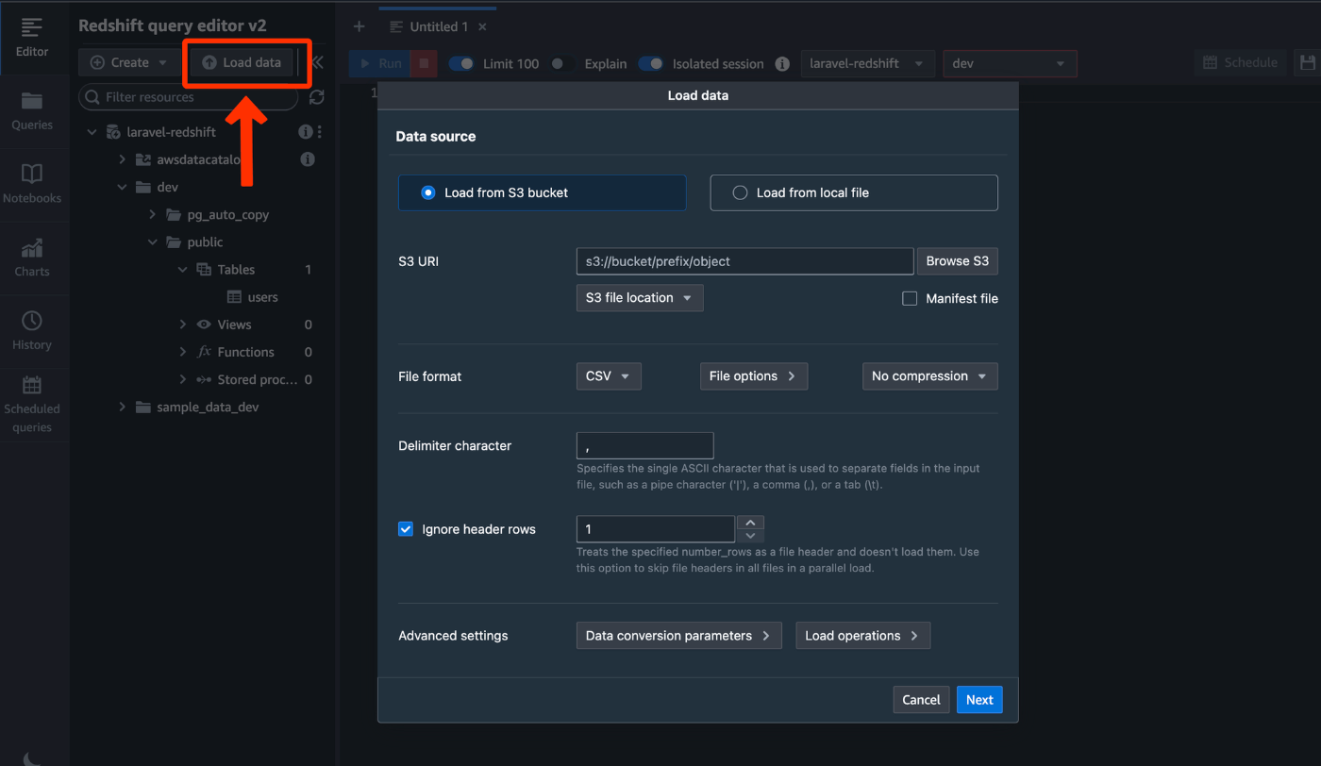Refresh the resource tree
Viewport: 1321px width, 766px height.
pyautogui.click(x=317, y=97)
